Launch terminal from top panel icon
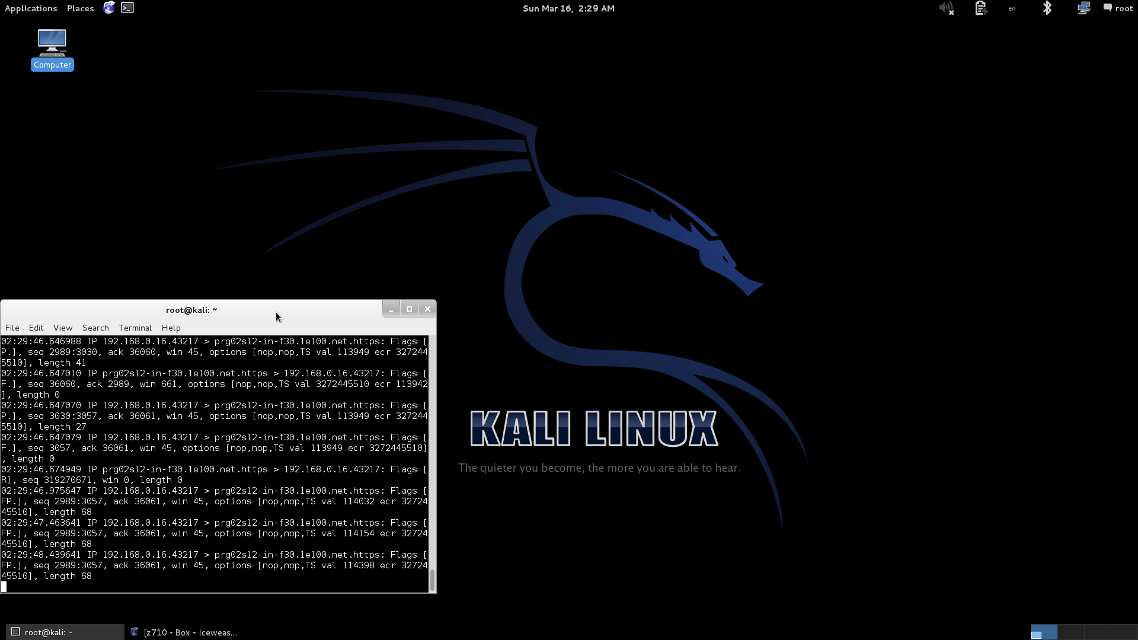Screen dimensions: 1138x640 coord(127,8)
